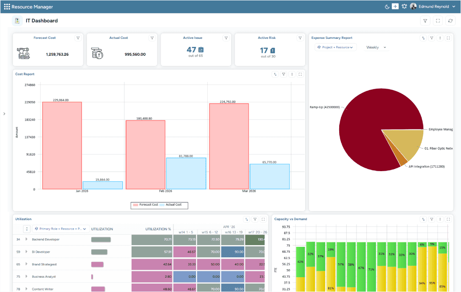Sort the Utilization widget
Viewport: 461px width, 292px height.
click(247, 219)
